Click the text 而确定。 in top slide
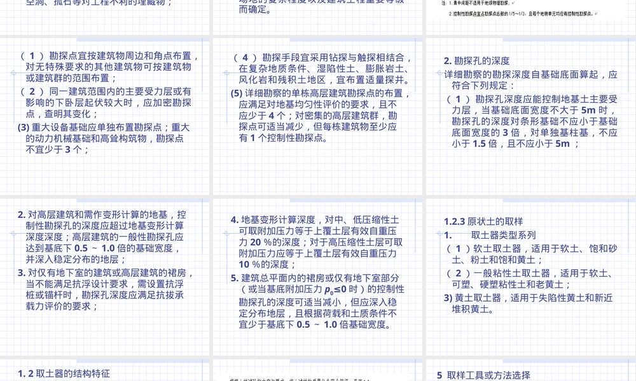The height and width of the screenshot is (381, 636). 255,10
